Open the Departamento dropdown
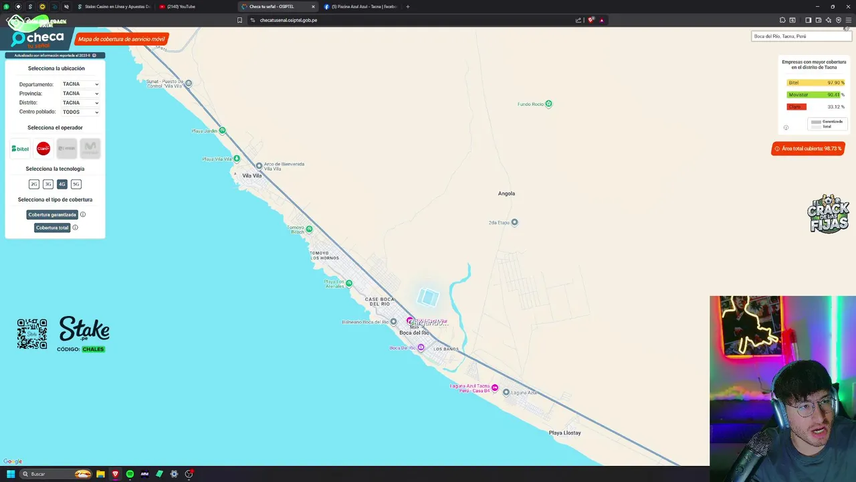The image size is (856, 482). [x=80, y=84]
